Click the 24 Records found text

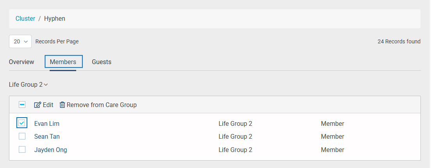tap(399, 41)
